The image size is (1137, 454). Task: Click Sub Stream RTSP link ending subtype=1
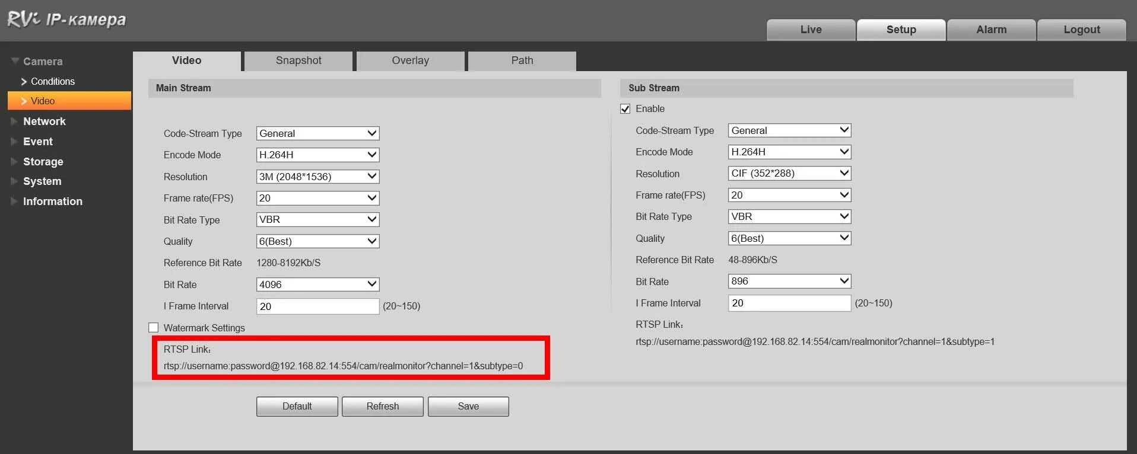click(x=815, y=342)
